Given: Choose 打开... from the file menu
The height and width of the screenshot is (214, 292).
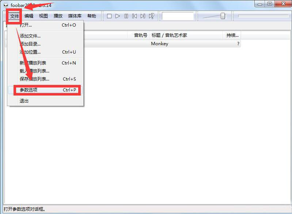Looking at the screenshot, I should click(45, 25).
